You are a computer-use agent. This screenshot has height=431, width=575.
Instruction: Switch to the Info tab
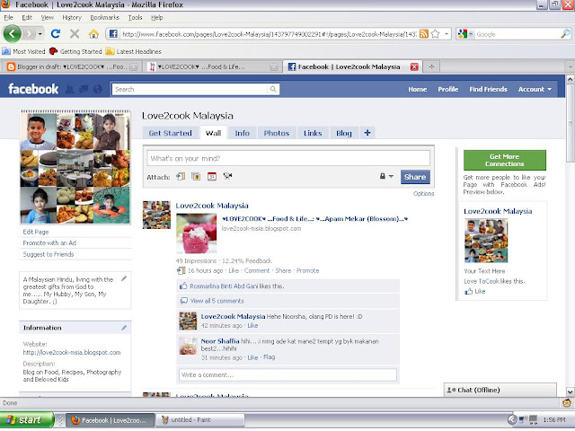tap(242, 133)
